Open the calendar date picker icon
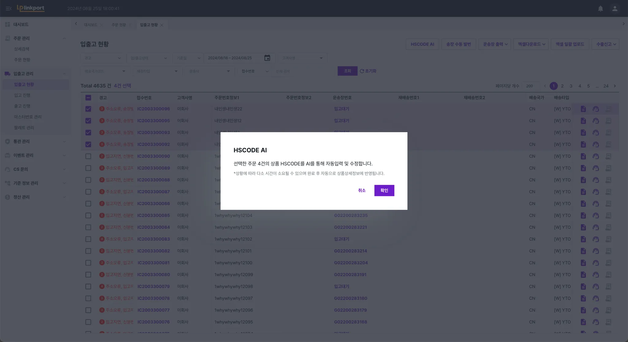628x342 pixels. pyautogui.click(x=267, y=58)
